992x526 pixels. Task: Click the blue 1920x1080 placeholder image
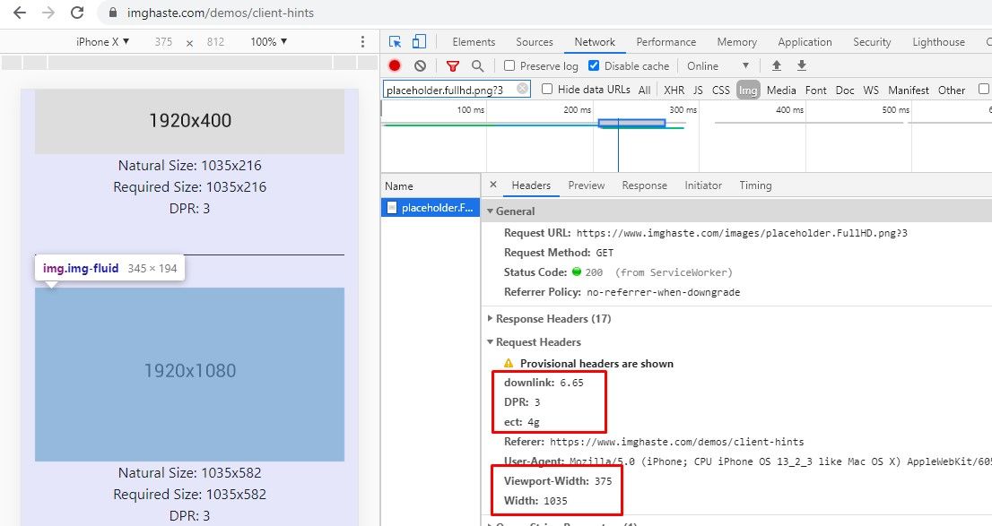(189, 374)
